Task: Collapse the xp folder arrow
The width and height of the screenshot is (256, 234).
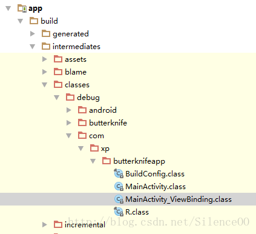Action: tap(81, 149)
